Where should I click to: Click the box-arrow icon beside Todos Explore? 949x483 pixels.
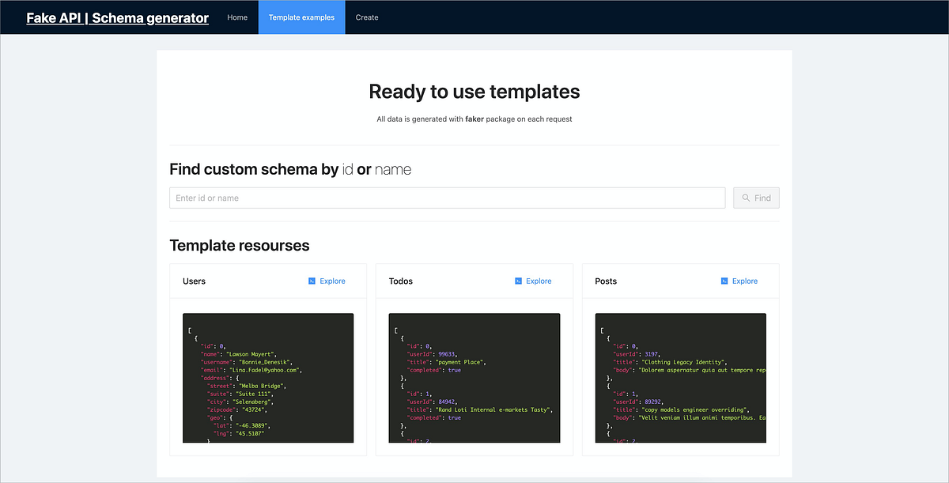[519, 281]
